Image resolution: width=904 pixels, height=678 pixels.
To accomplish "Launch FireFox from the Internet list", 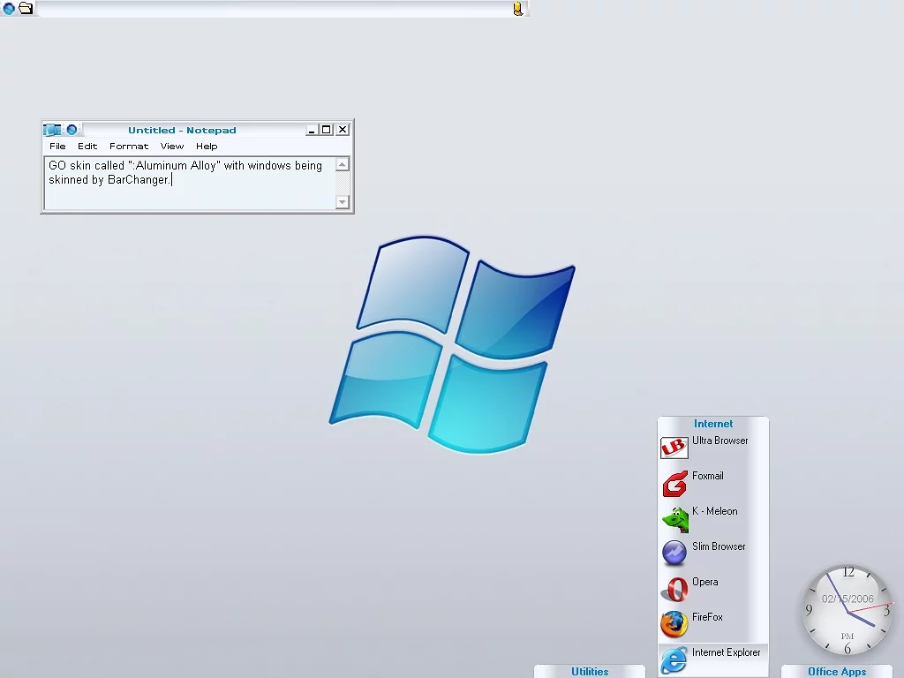I will pyautogui.click(x=674, y=624).
